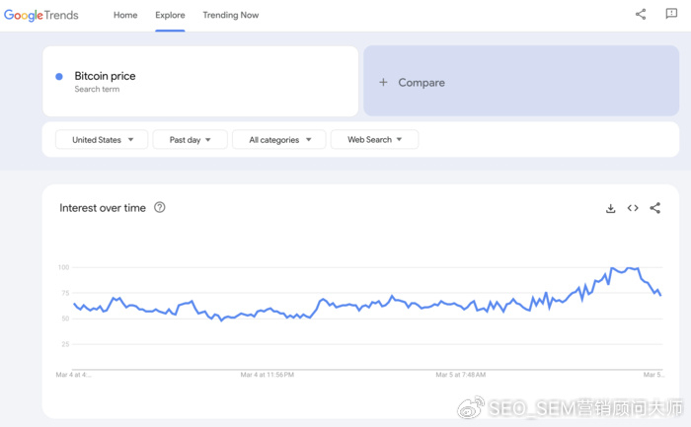Click the Interest over time heading
Screen dimensions: 691x427
tap(103, 208)
